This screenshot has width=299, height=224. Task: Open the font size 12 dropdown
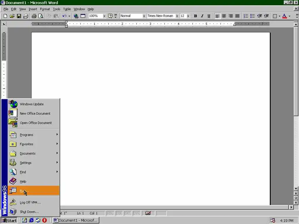(188, 16)
